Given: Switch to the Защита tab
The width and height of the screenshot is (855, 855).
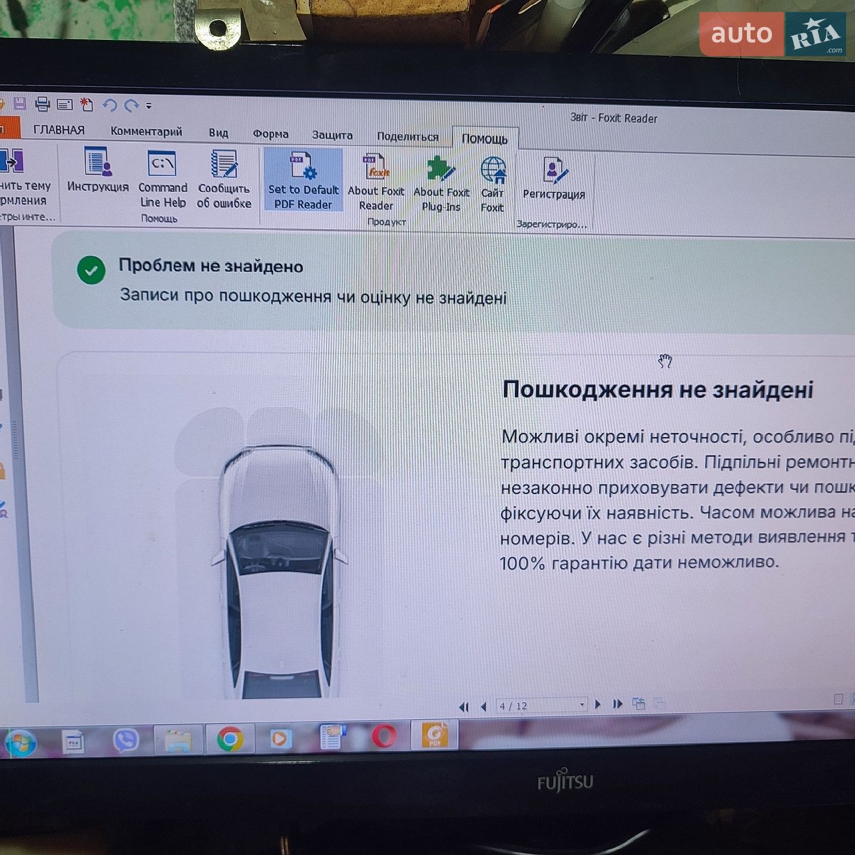Looking at the screenshot, I should click(x=332, y=135).
